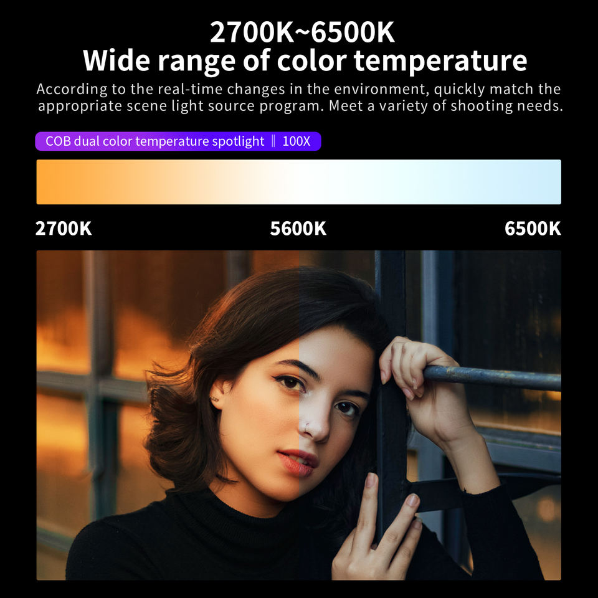The image size is (598, 598).
Task: Select the 5600K temperature label
Action: [x=298, y=229]
